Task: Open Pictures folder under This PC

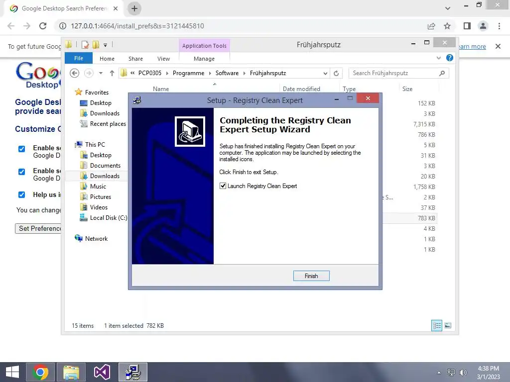Action: coord(101,197)
